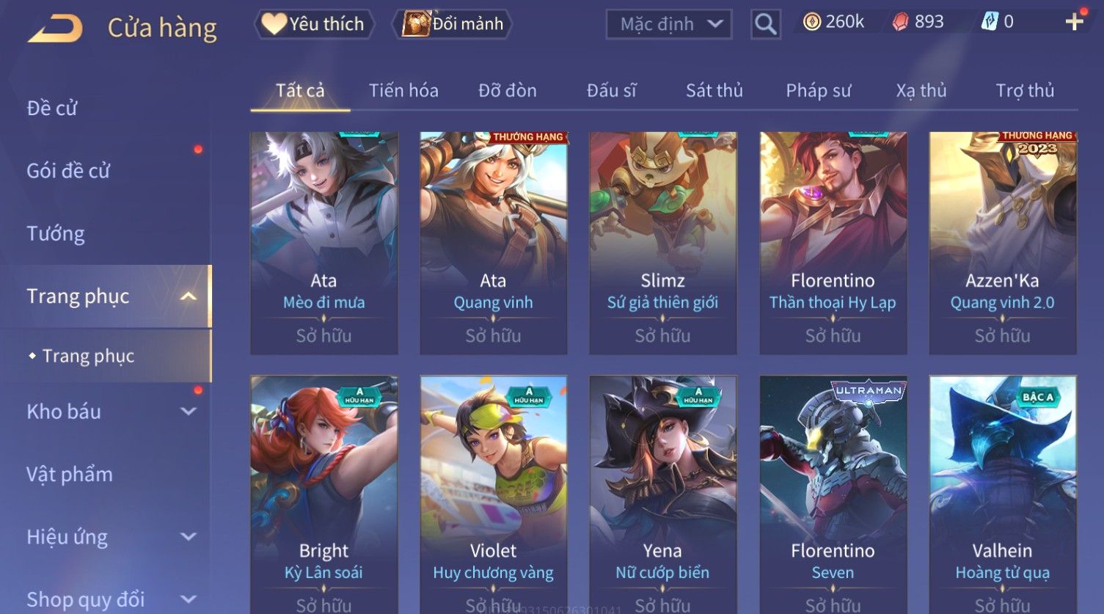The image size is (1104, 614).
Task: Tap the plus icon to add currency
Action: pyautogui.click(x=1075, y=21)
